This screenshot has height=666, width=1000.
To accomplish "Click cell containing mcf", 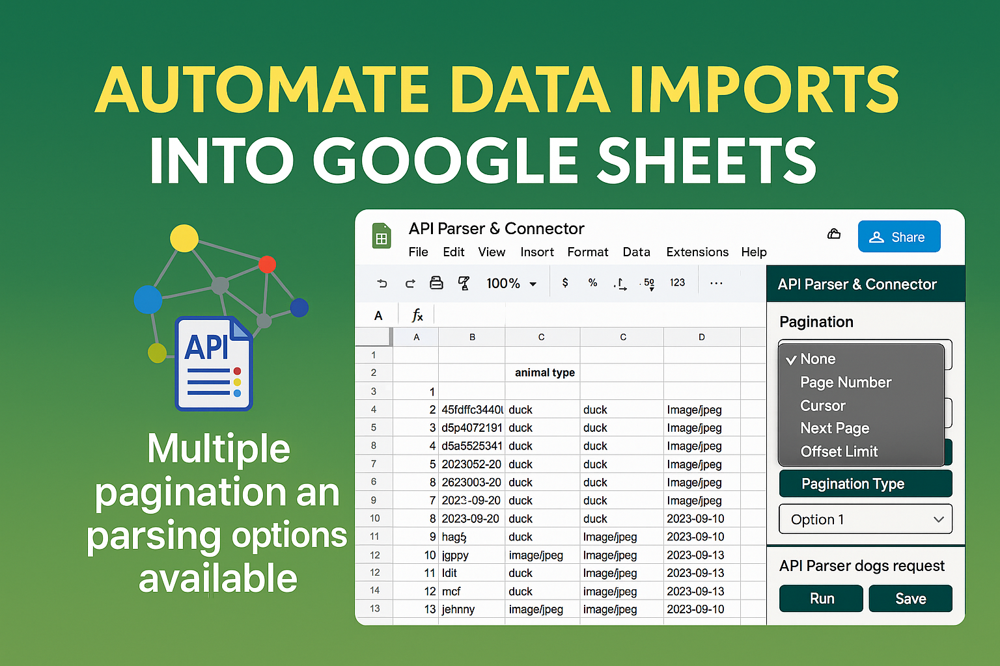I will pyautogui.click(x=472, y=591).
